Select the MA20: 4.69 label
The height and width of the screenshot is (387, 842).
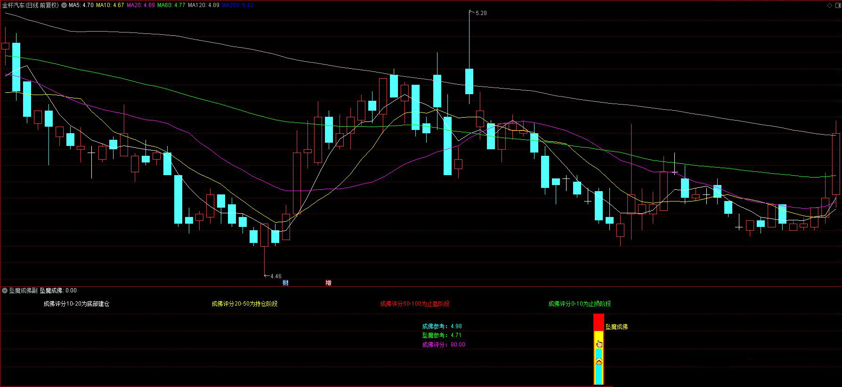point(141,5)
